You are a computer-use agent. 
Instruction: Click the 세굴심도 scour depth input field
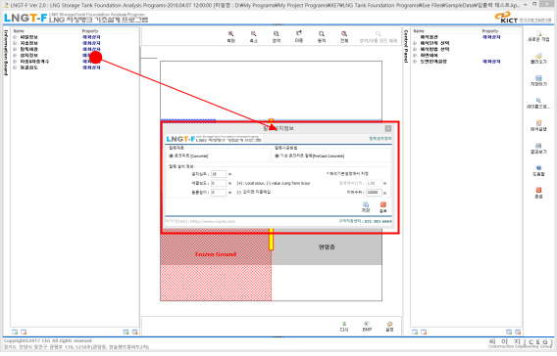pos(219,183)
